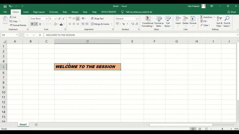The image size is (239, 134).
Task: Switch to the Page Layout tab
Action: point(39,12)
